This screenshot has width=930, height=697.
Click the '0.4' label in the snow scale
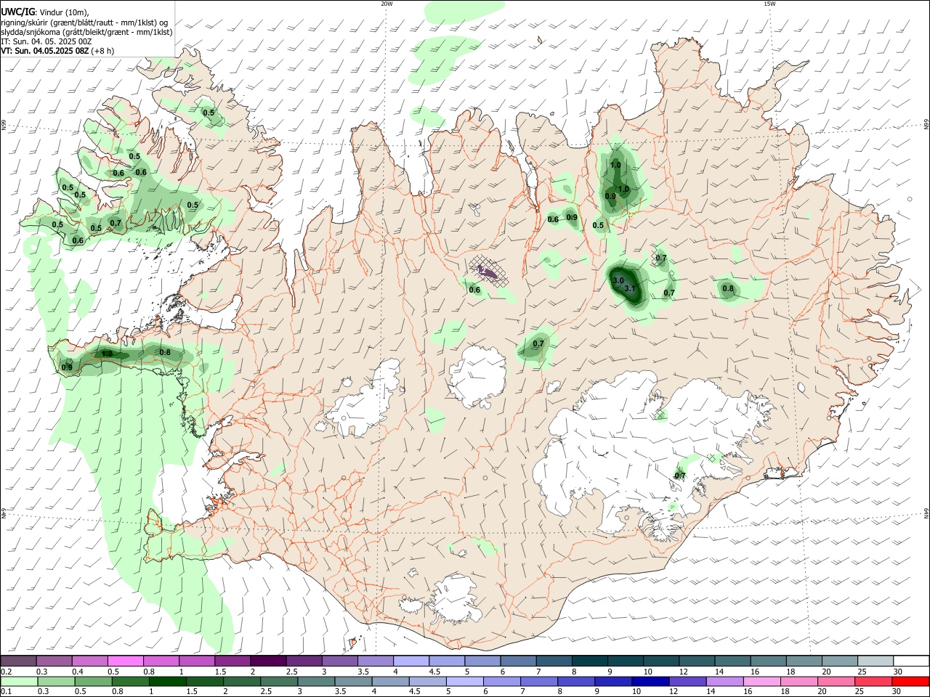78,672
